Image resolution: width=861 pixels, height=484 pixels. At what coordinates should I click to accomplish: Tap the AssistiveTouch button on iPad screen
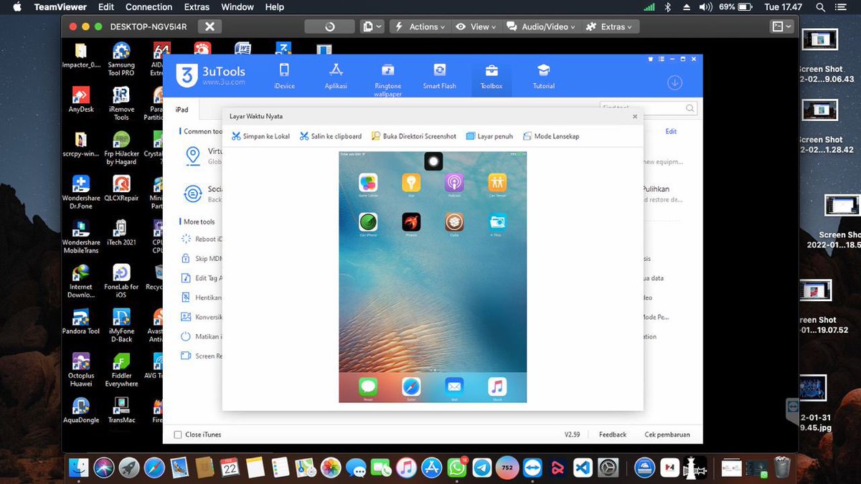pos(433,161)
